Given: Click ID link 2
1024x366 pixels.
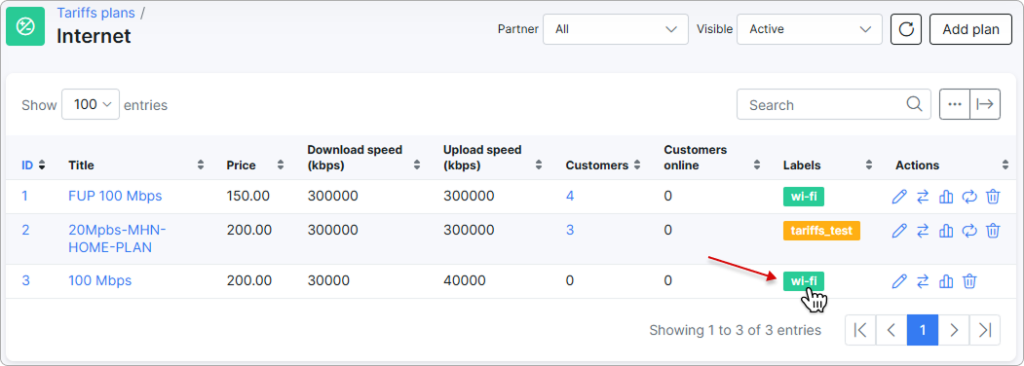Looking at the screenshot, I should pos(25,231).
